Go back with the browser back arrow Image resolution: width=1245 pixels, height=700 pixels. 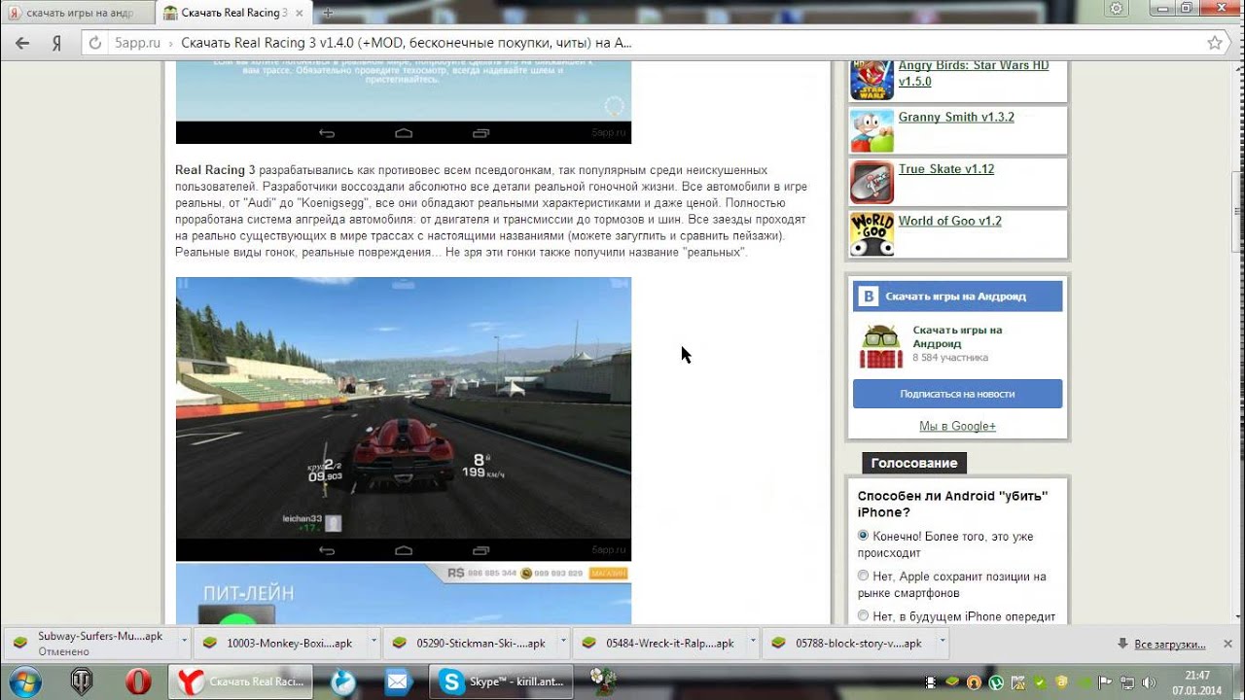coord(22,43)
